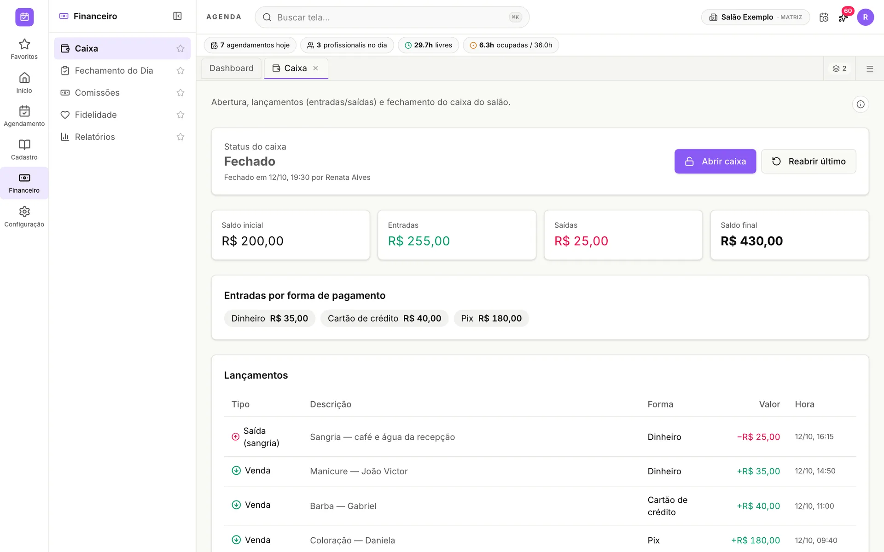
Task: Show the open tabs stack counter 2
Action: [x=839, y=69]
